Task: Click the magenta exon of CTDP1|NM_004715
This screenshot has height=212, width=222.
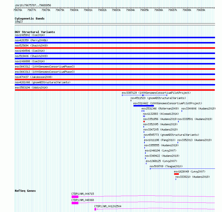Action: (x=75, y=197)
